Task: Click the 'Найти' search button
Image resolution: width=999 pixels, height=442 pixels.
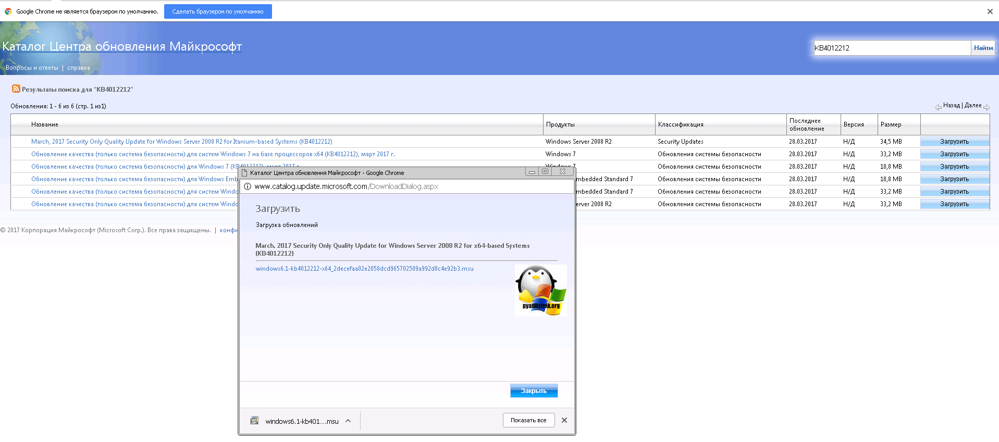Action: (983, 48)
